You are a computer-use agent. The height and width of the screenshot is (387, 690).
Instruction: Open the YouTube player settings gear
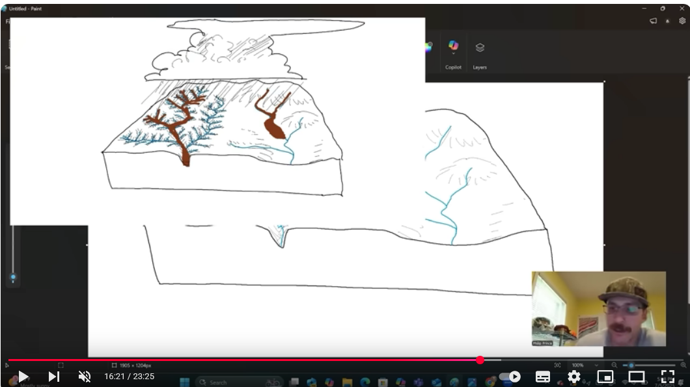tap(574, 377)
